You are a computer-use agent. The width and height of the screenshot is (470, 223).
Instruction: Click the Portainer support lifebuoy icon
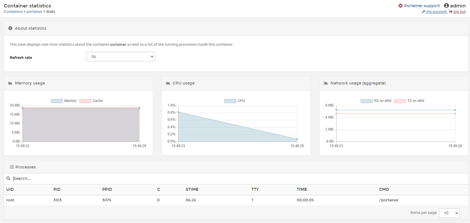(x=400, y=6)
